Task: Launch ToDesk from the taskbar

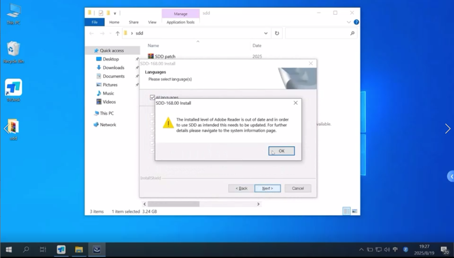Action: coord(62,250)
